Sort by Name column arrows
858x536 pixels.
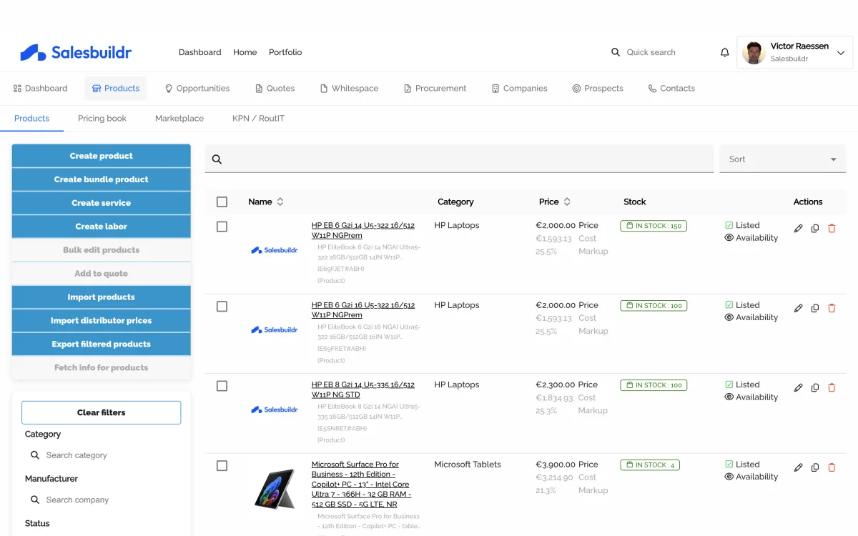coord(280,202)
